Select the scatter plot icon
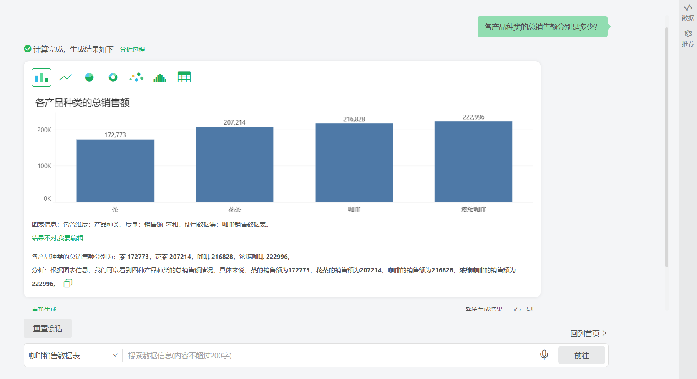697x379 pixels. [x=136, y=77]
